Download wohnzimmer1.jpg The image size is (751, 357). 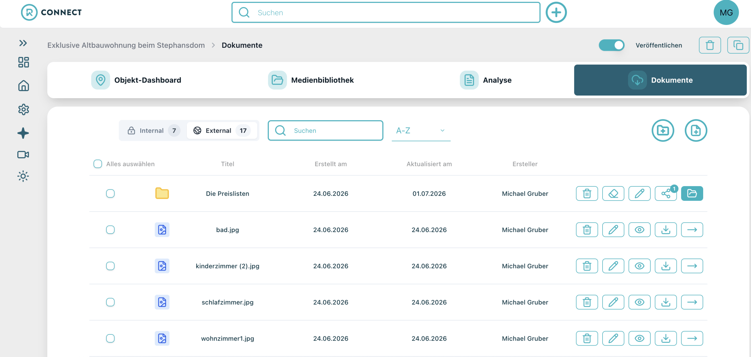click(x=666, y=339)
